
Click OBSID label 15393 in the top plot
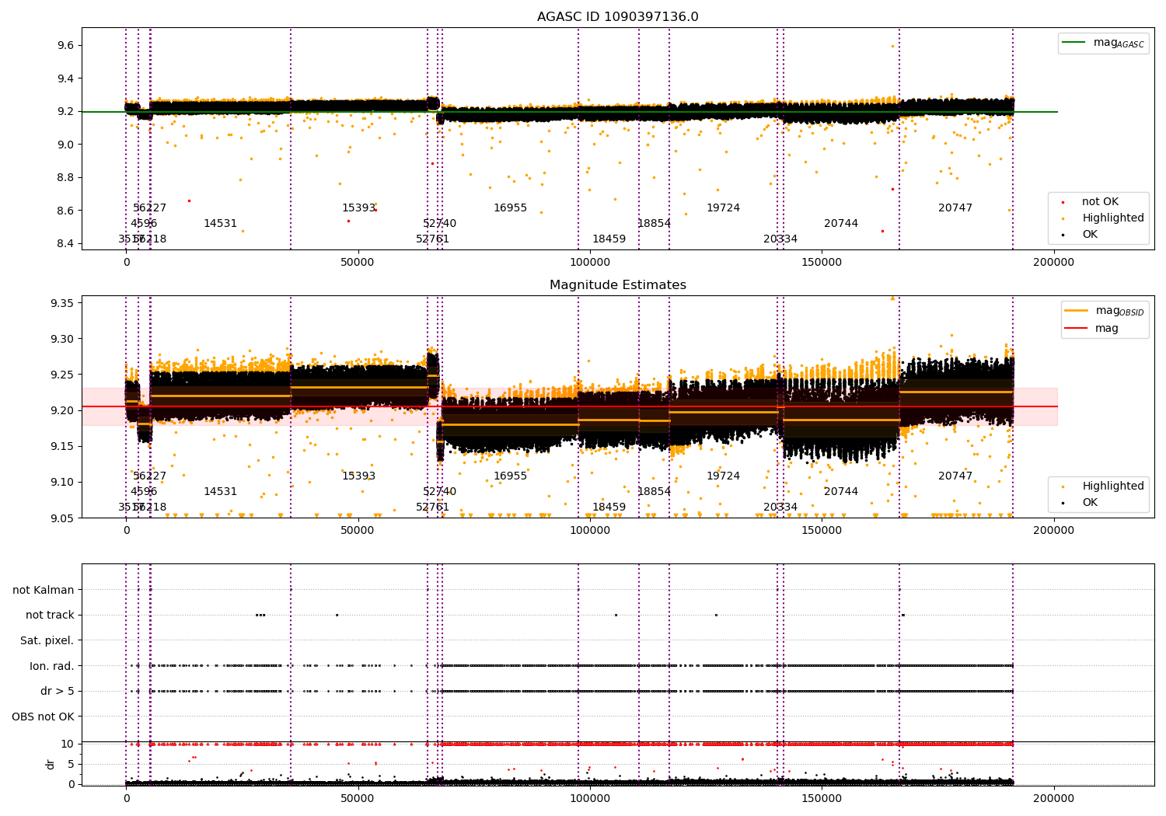click(x=359, y=208)
